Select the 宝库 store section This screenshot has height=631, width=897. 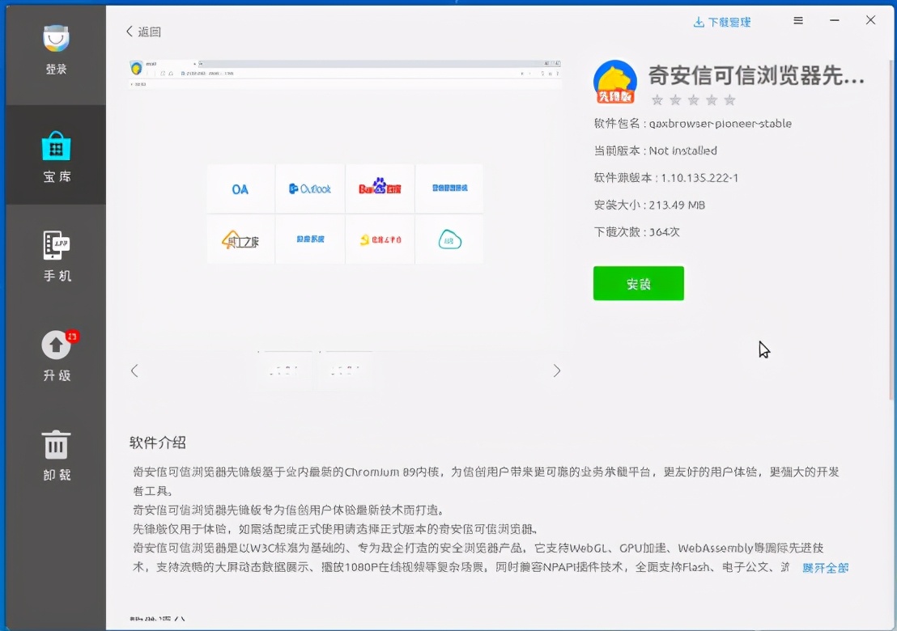click(x=56, y=156)
